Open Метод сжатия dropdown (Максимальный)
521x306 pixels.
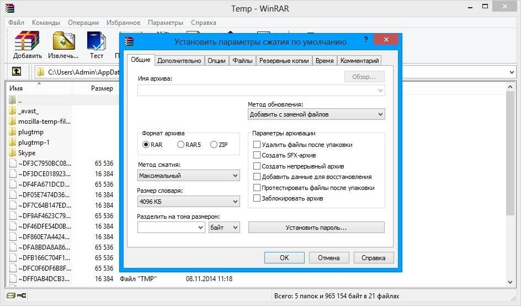coord(188,176)
